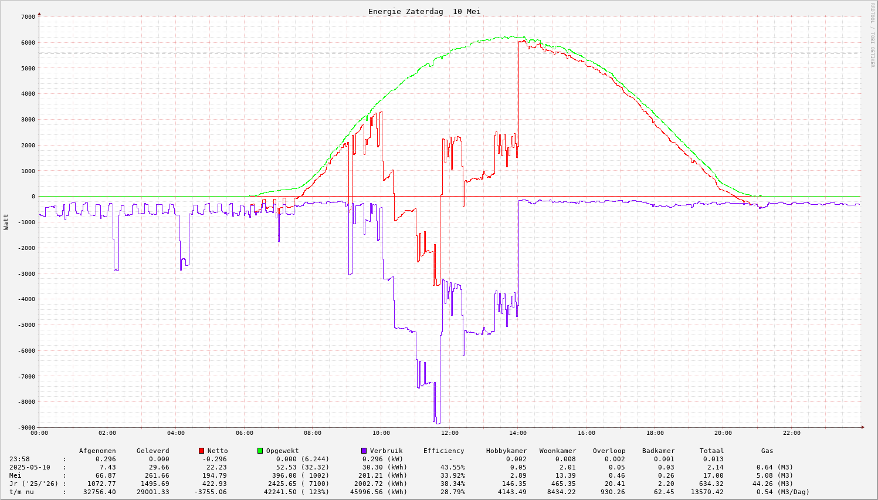Click the Efficiency column header
This screenshot has height=500, width=878.
(x=443, y=451)
